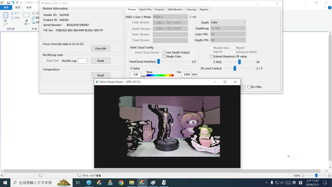
Task: Adjust the PointCloud-PointSize slider handle
Action: point(159,62)
